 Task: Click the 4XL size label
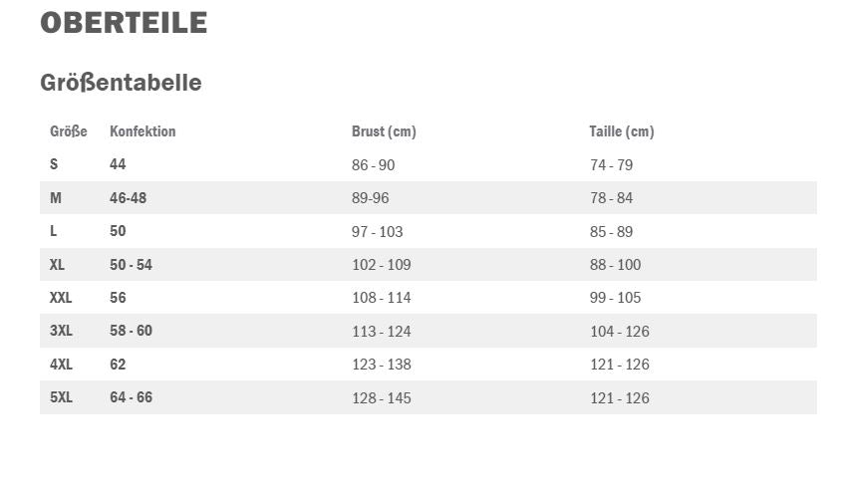pyautogui.click(x=61, y=364)
